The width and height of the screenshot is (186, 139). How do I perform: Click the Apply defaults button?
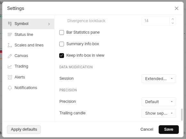coord(24,129)
